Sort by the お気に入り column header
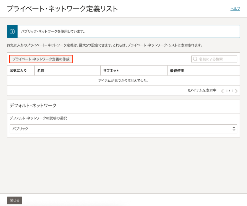247x206 pixels. point(18,71)
